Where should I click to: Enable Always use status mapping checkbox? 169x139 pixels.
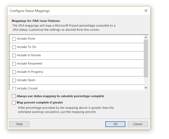point(14,96)
